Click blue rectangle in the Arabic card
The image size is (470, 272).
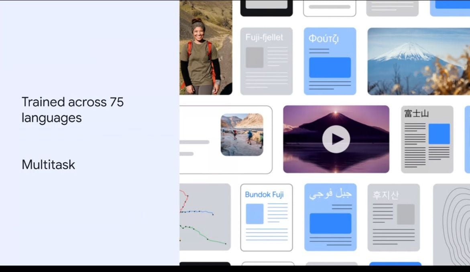point(330,223)
